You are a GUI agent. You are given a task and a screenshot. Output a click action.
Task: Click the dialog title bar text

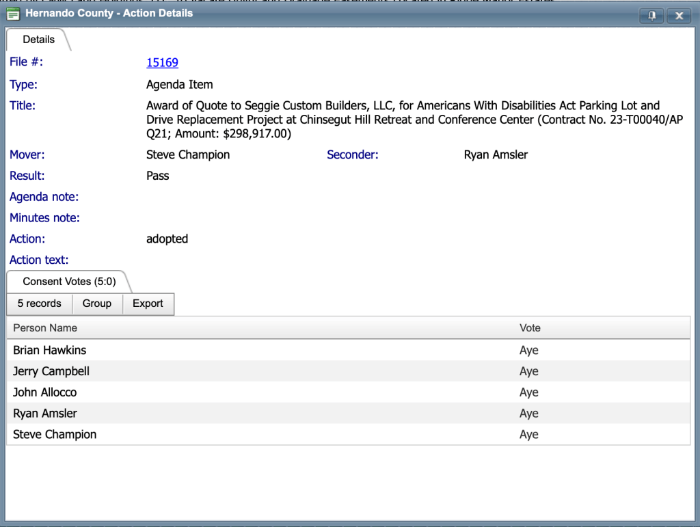(109, 14)
